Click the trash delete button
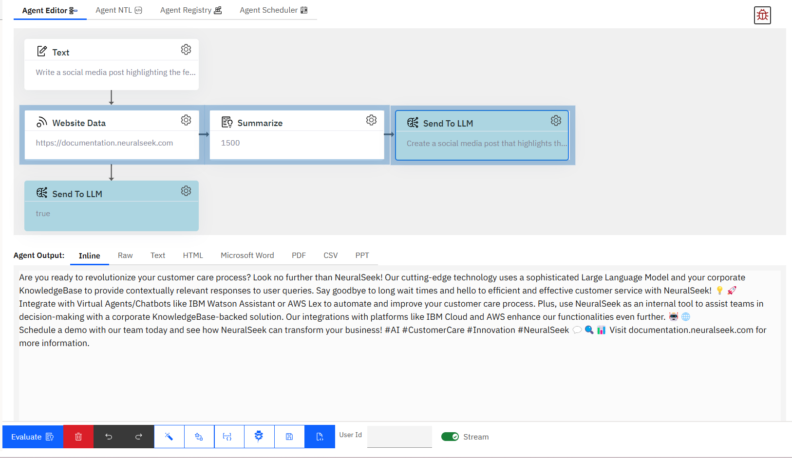This screenshot has height=458, width=792. 78,437
